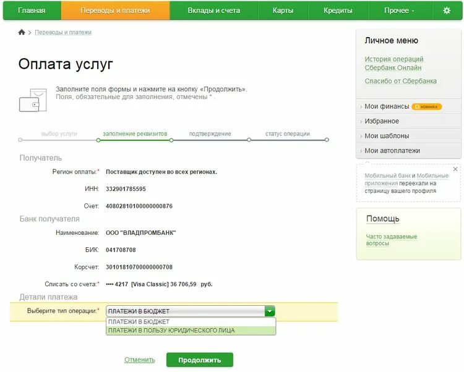Open Спасибо от Сбербанка link
This screenshot has height=372, width=464.
pyautogui.click(x=400, y=81)
